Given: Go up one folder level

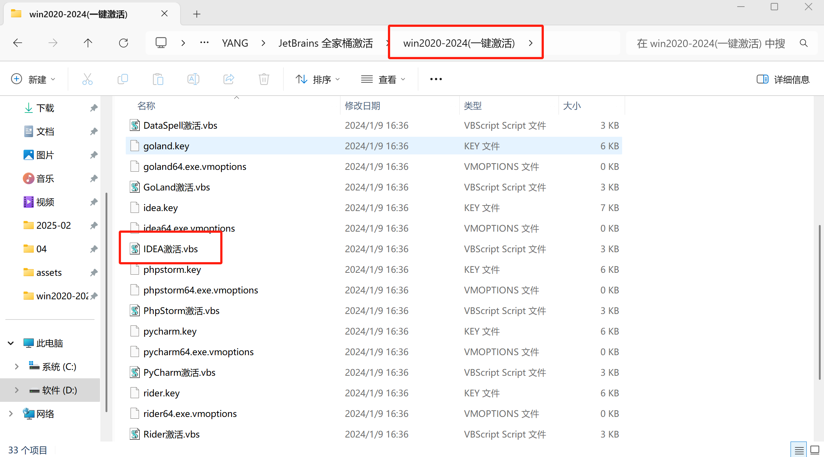Looking at the screenshot, I should click(x=88, y=43).
